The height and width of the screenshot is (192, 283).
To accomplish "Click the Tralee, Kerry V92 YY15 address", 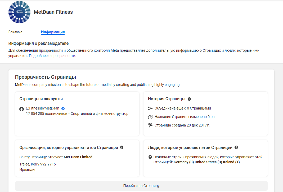I will click(x=38, y=164).
